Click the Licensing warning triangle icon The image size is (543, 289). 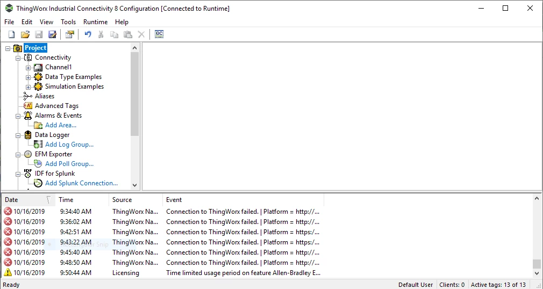pos(8,273)
